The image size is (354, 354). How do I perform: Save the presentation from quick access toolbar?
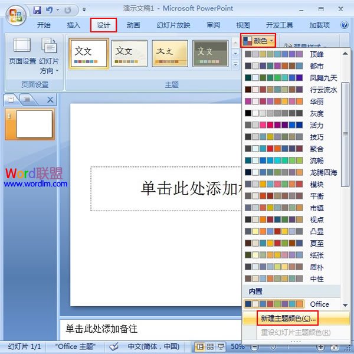(37, 10)
